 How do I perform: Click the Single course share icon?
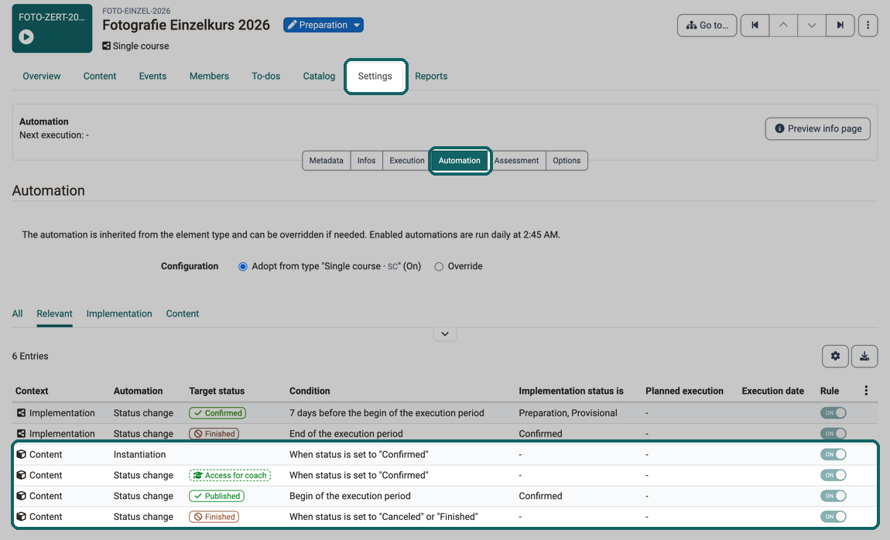point(106,46)
